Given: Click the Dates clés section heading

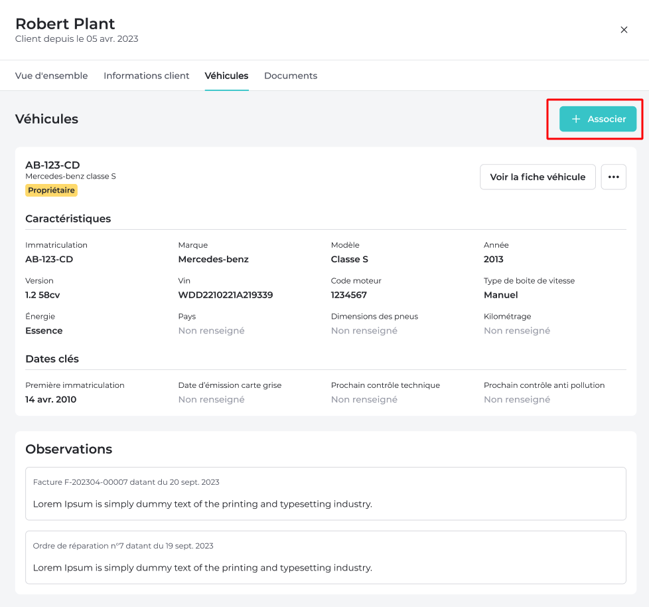Looking at the screenshot, I should 52,359.
